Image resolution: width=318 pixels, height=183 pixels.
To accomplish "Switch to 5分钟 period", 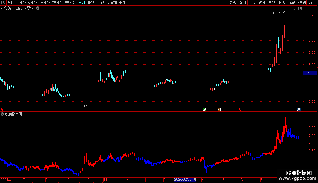I will click(32, 3).
